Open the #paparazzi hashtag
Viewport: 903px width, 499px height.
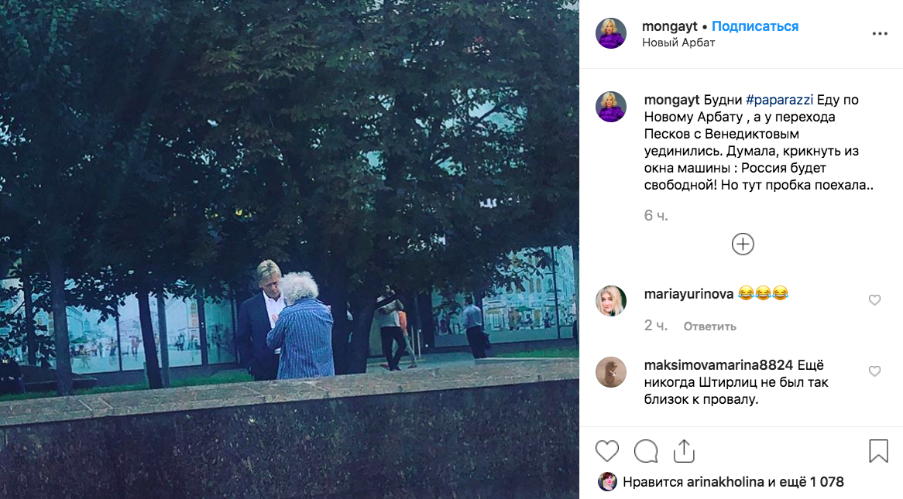coord(779,100)
